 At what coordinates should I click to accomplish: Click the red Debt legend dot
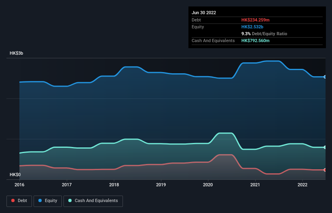[13, 200]
